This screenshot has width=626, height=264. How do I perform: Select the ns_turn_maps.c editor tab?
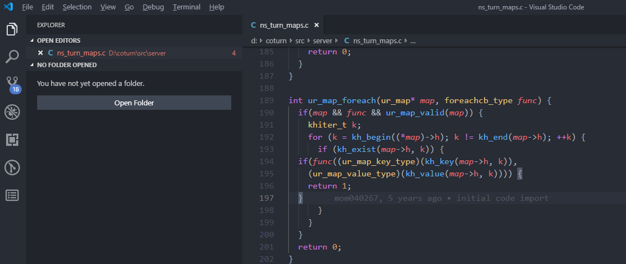[x=283, y=25]
